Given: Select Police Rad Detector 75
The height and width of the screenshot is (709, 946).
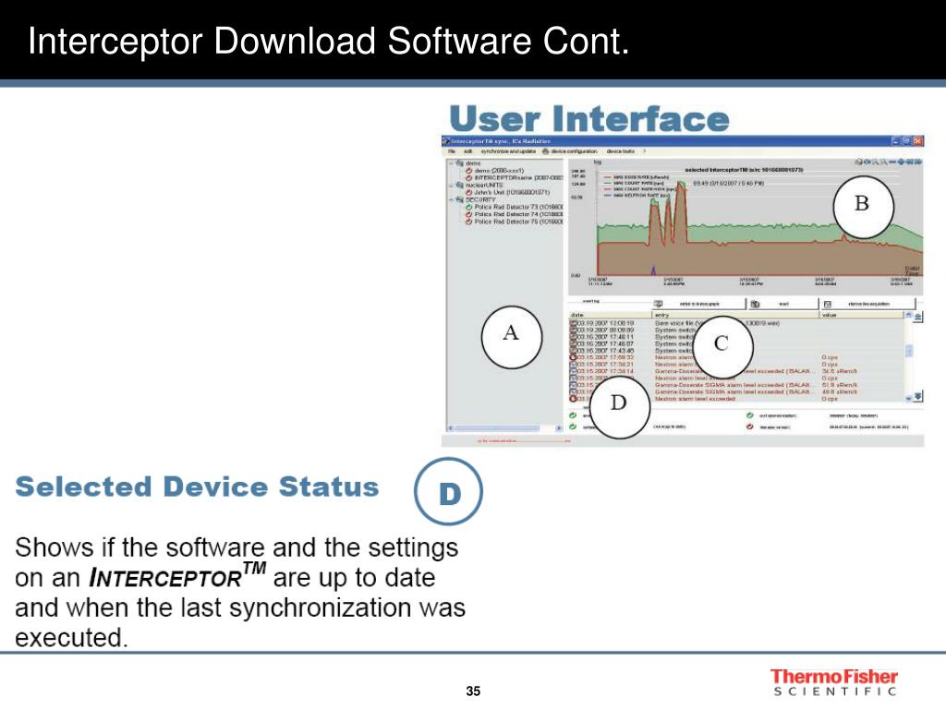Looking at the screenshot, I should (518, 222).
